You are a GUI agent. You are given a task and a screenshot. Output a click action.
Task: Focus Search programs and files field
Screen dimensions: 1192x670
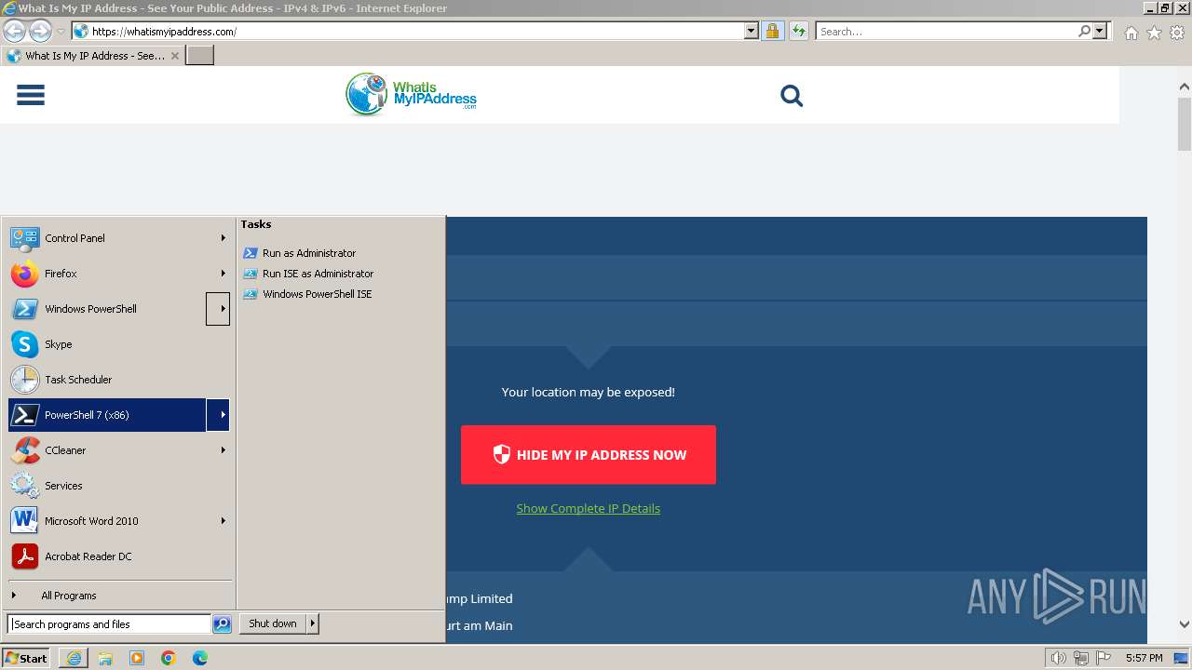click(109, 624)
